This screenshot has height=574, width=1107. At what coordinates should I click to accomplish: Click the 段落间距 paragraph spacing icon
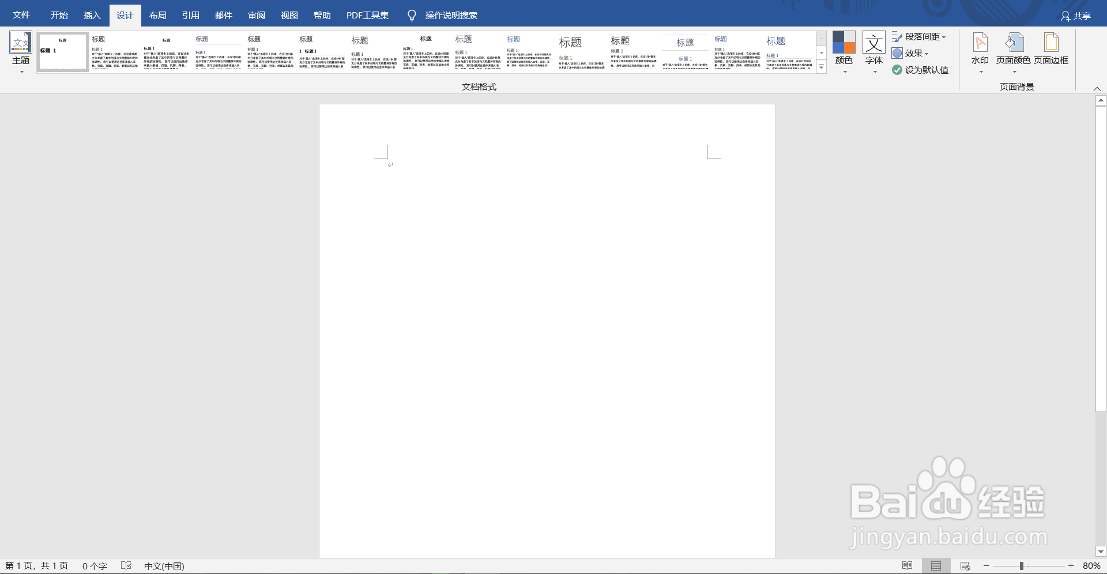tap(897, 37)
